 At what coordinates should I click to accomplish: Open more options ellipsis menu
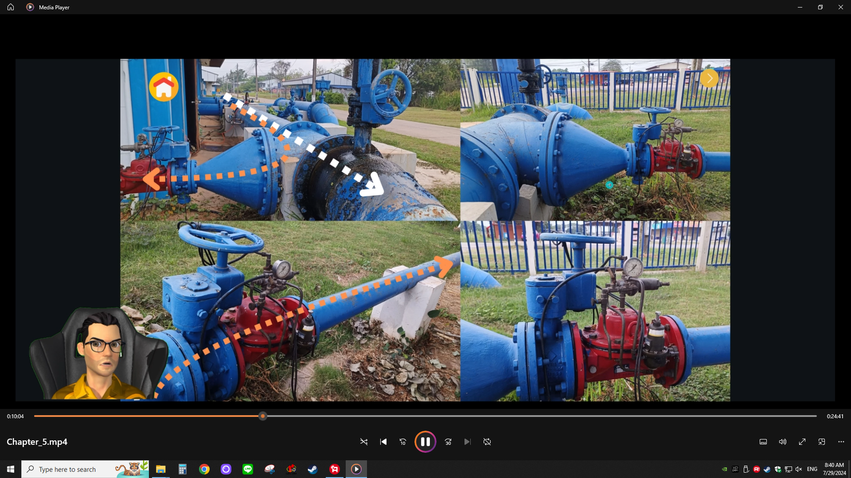[841, 442]
